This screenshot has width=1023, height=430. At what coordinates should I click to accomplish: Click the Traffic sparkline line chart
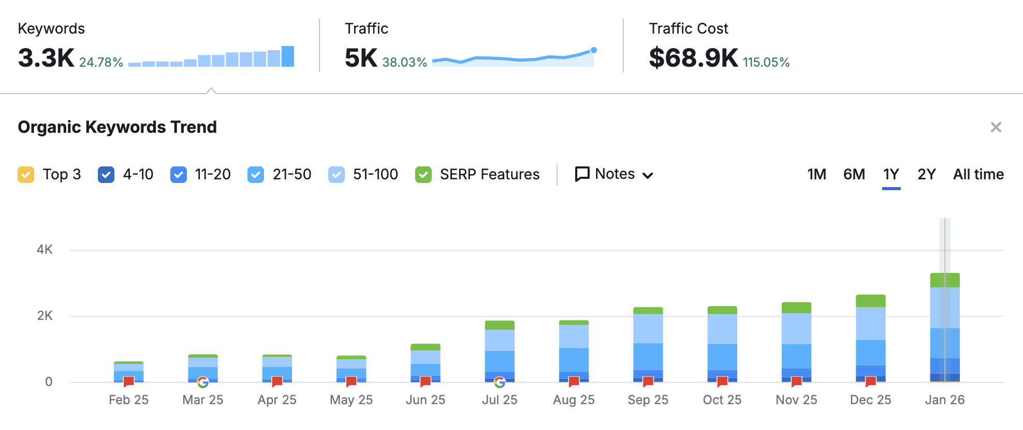[x=513, y=58]
